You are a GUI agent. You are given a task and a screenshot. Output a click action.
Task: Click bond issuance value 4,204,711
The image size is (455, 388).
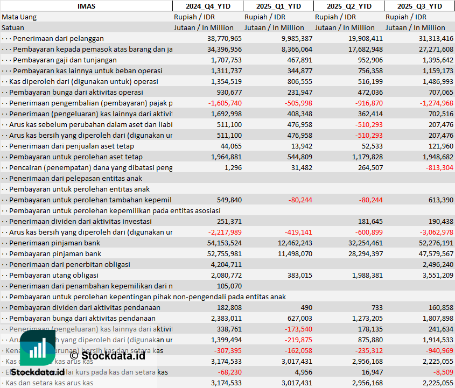[226, 264]
